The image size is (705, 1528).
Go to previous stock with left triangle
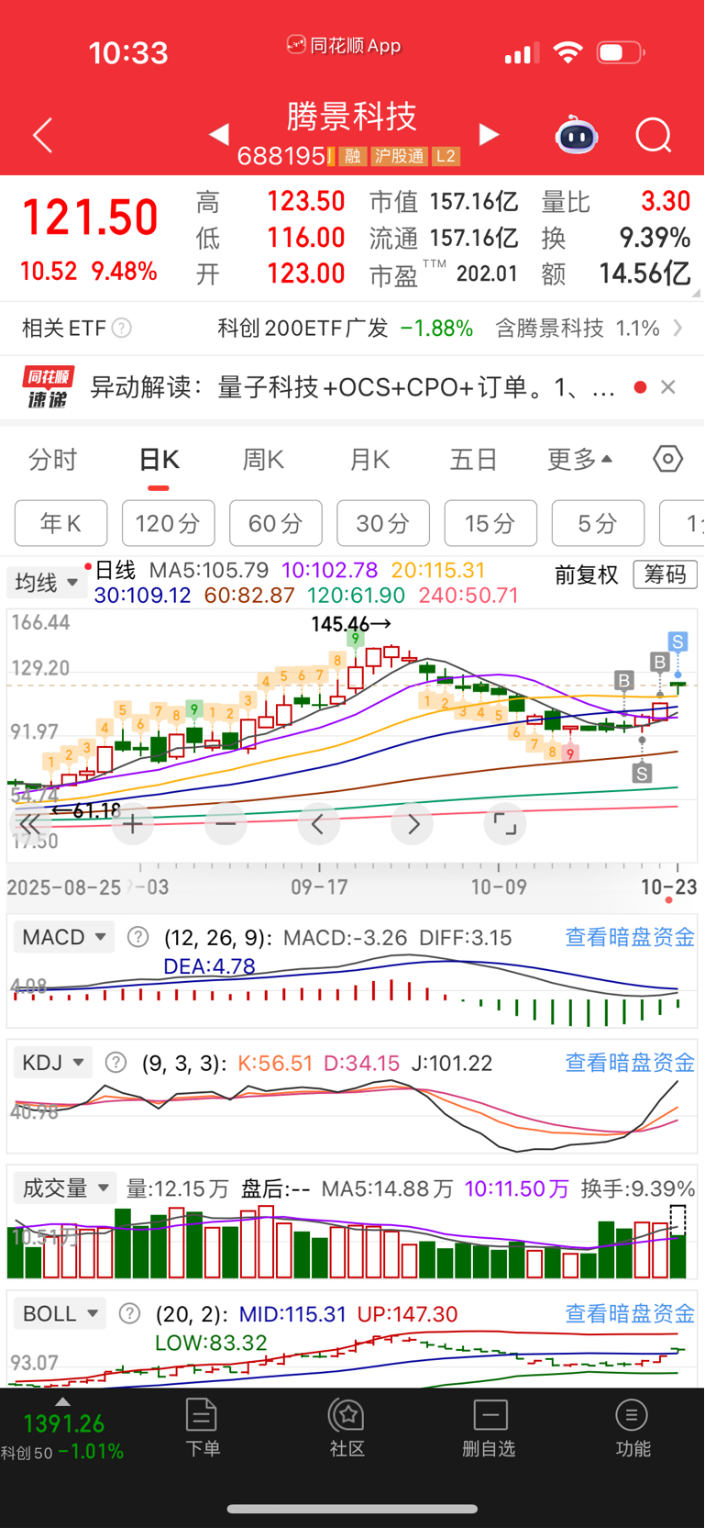click(218, 135)
